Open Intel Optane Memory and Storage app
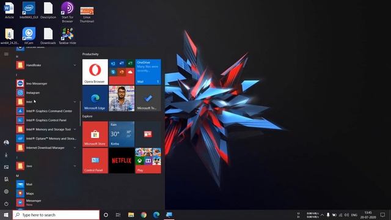Screen dimensions: 391x220 46,139
